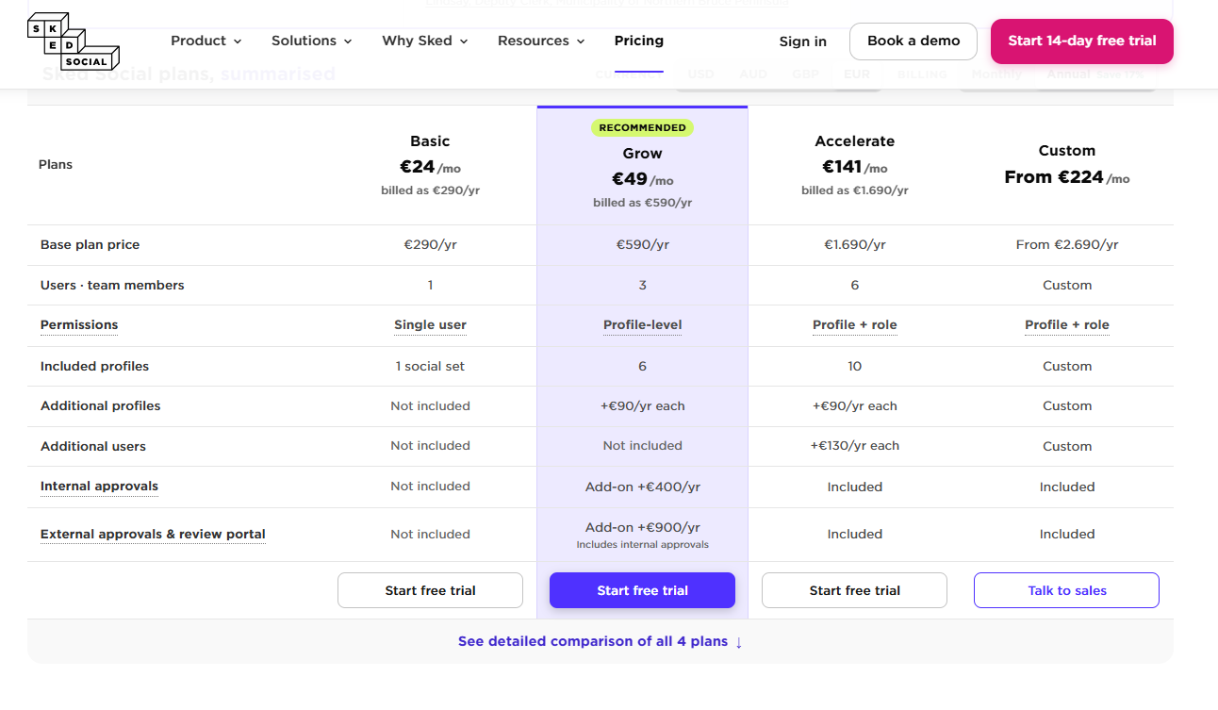Click the 'Add-on +€900/yr' cell
The height and width of the screenshot is (710, 1218).
(642, 527)
